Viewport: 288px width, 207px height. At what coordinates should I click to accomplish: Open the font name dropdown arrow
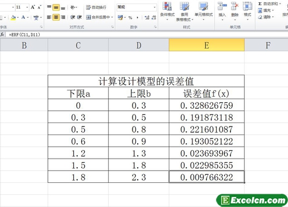click(x=13, y=7)
